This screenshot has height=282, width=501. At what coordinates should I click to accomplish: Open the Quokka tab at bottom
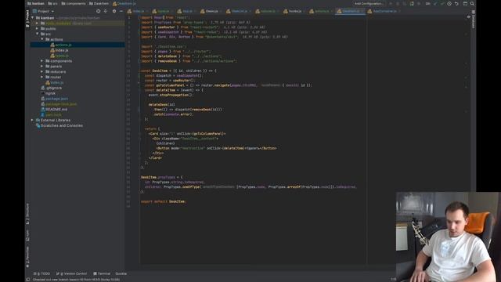pyautogui.click(x=121, y=273)
